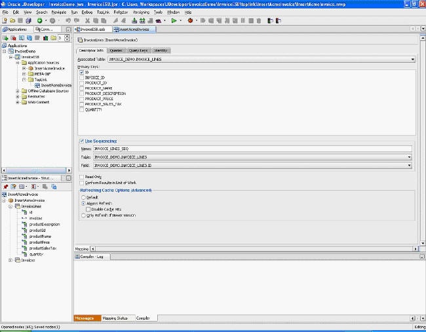Click the green Run arrow icon
This screenshot has height=332, width=426.
click(x=174, y=21)
